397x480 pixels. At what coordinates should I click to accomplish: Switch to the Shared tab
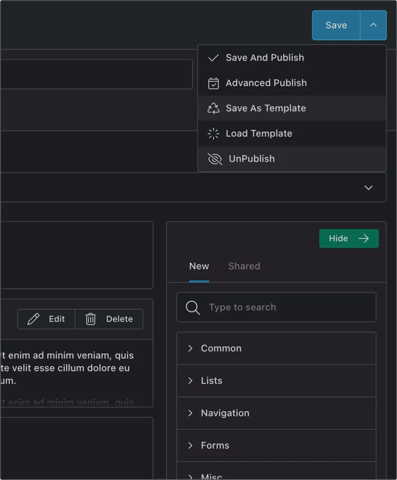[x=244, y=266]
